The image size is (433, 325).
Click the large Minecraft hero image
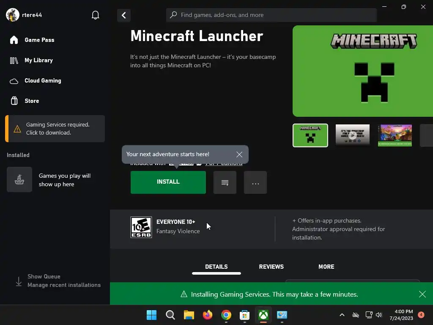point(362,71)
